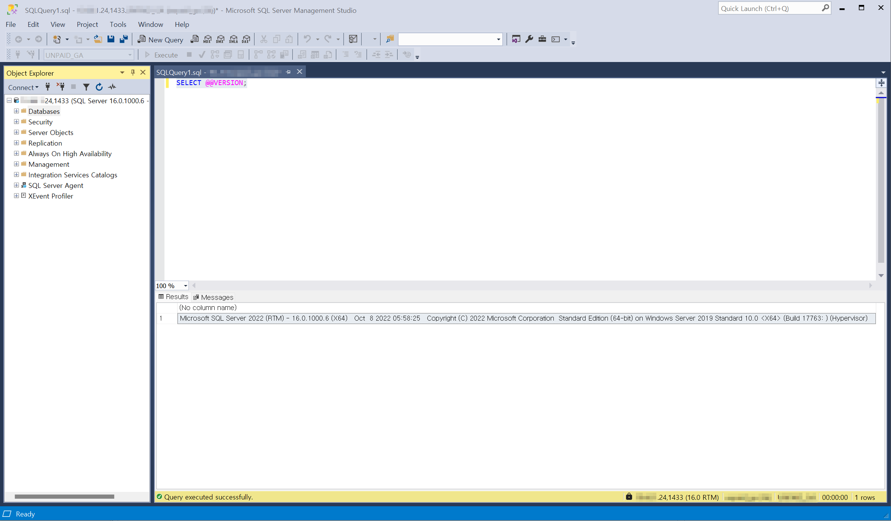Save the current query with the Save icon
Screen dimensions: 891x521
pos(111,39)
